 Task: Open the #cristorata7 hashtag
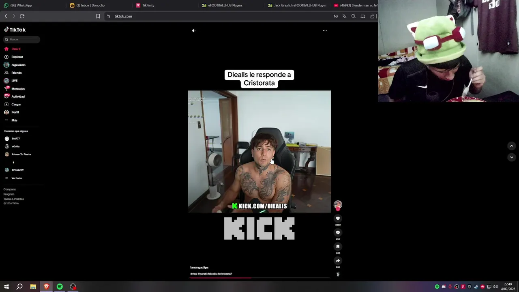coord(225,274)
